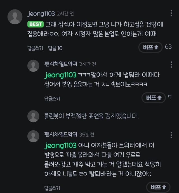The image size is (179, 193).
Task: Click 답글쓰기 under jeong1103's BEST comment
Action: pos(35,48)
